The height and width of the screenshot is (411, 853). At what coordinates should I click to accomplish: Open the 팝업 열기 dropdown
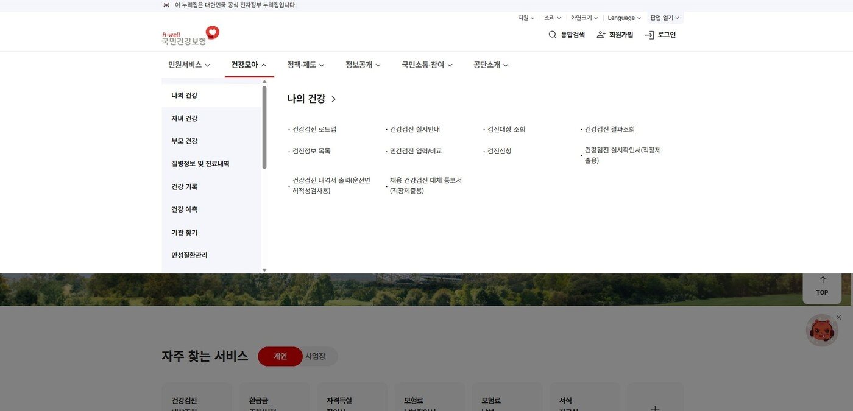(665, 18)
